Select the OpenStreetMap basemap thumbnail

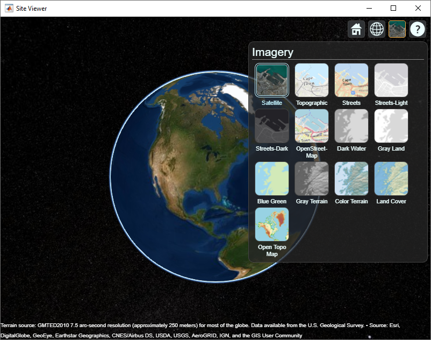point(312,126)
